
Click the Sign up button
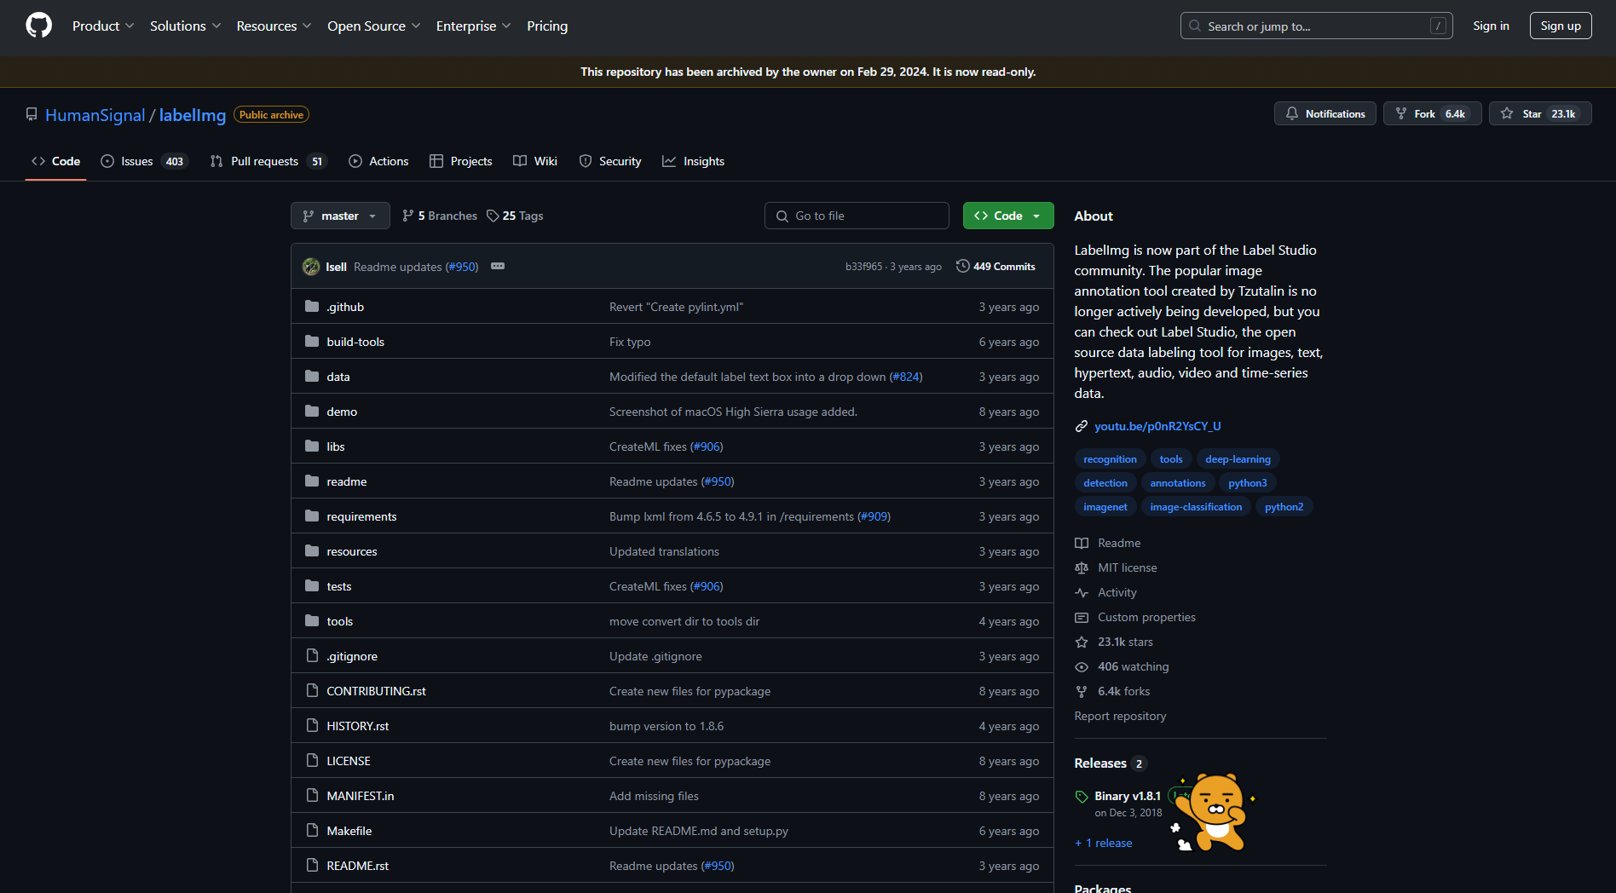click(1561, 26)
